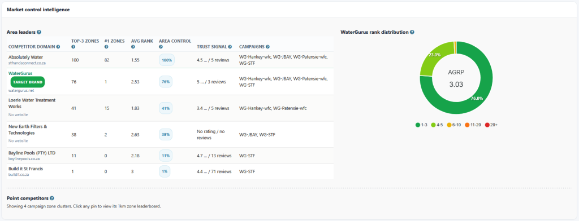Open help icon for WaterGurus rank distribution
This screenshot has height=221, width=579.
coord(412,32)
